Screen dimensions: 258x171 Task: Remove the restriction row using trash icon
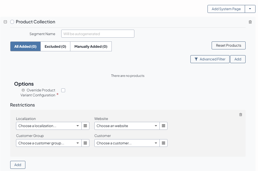point(240,114)
